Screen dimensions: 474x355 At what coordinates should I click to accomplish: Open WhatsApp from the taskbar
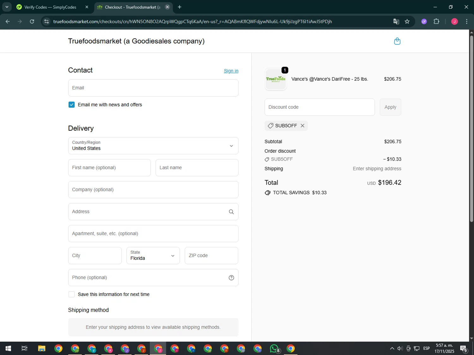point(274,348)
